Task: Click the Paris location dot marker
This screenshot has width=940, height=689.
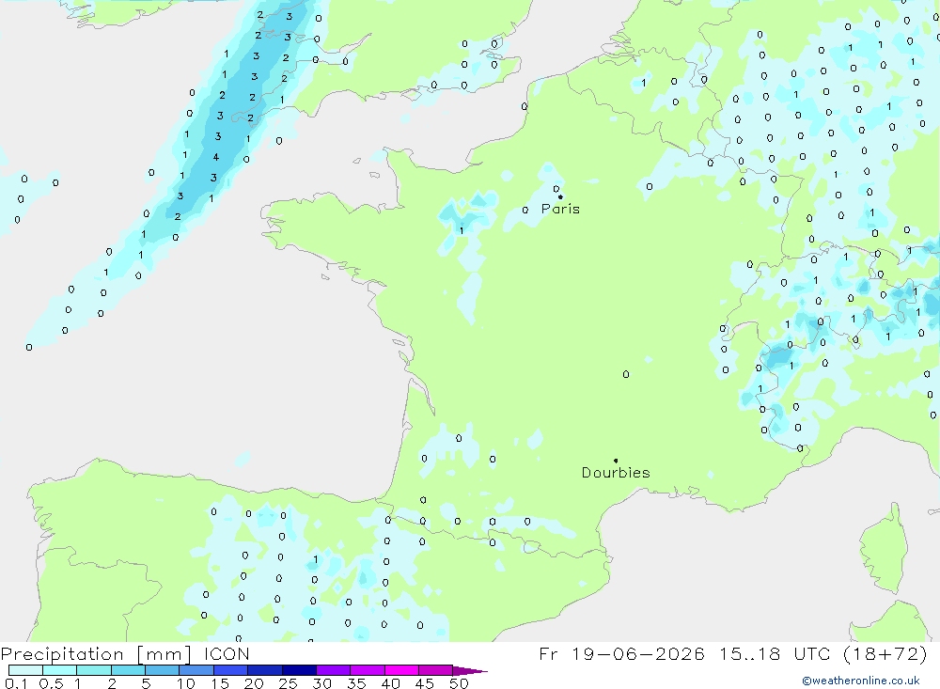Action: coord(560,196)
